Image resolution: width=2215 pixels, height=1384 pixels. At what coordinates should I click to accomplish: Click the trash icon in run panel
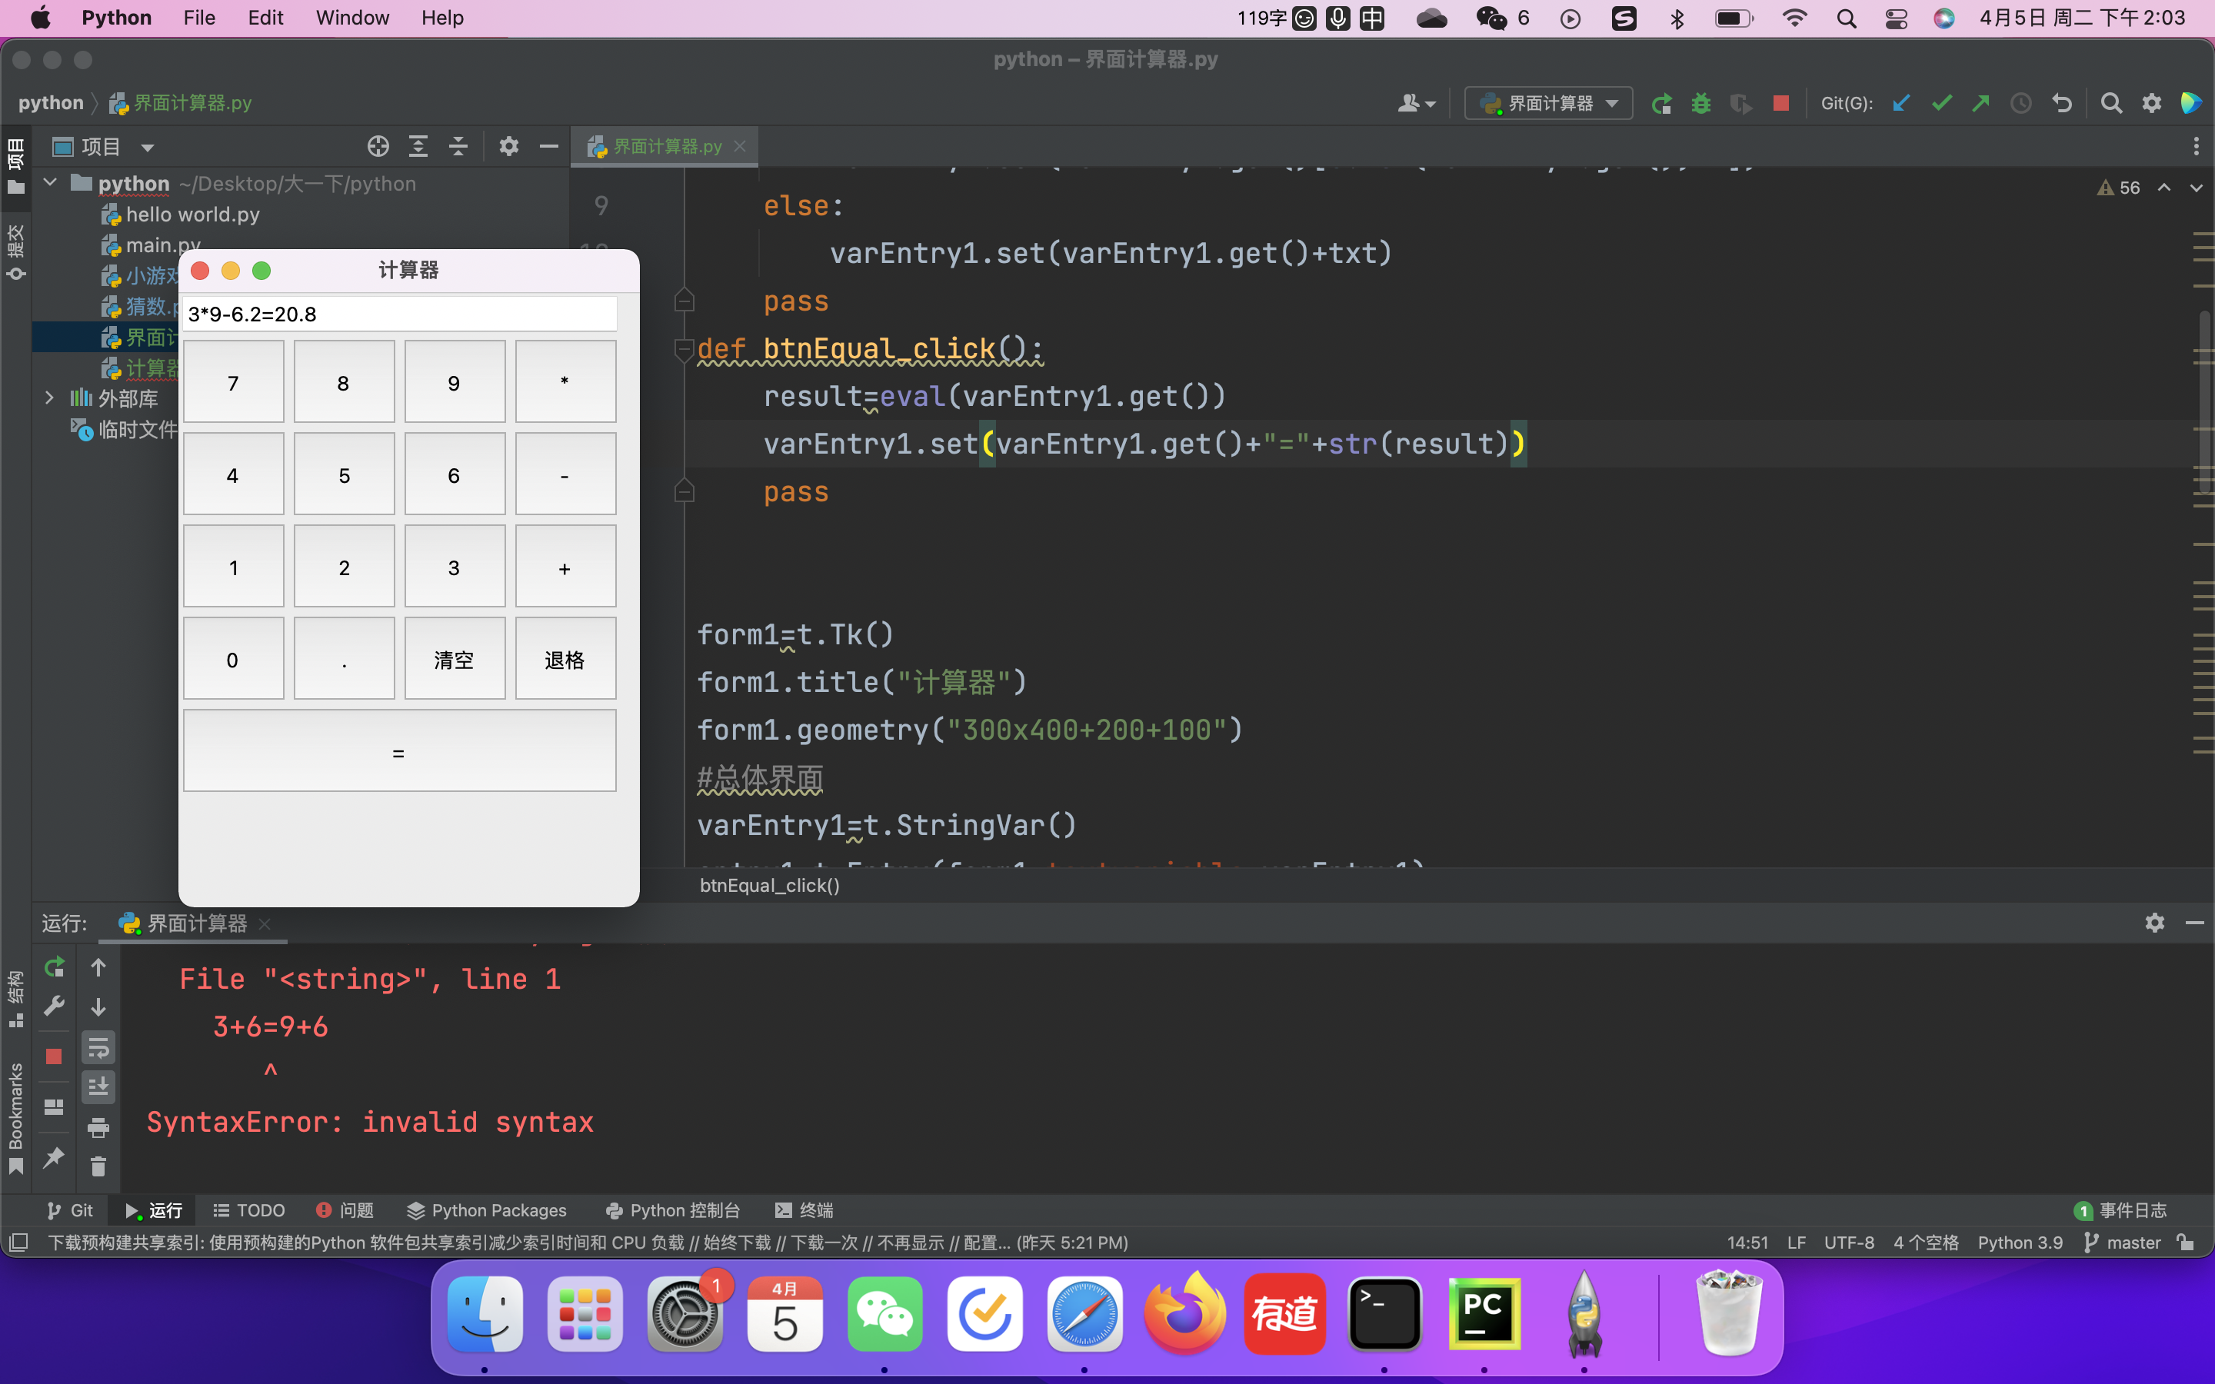98,1166
